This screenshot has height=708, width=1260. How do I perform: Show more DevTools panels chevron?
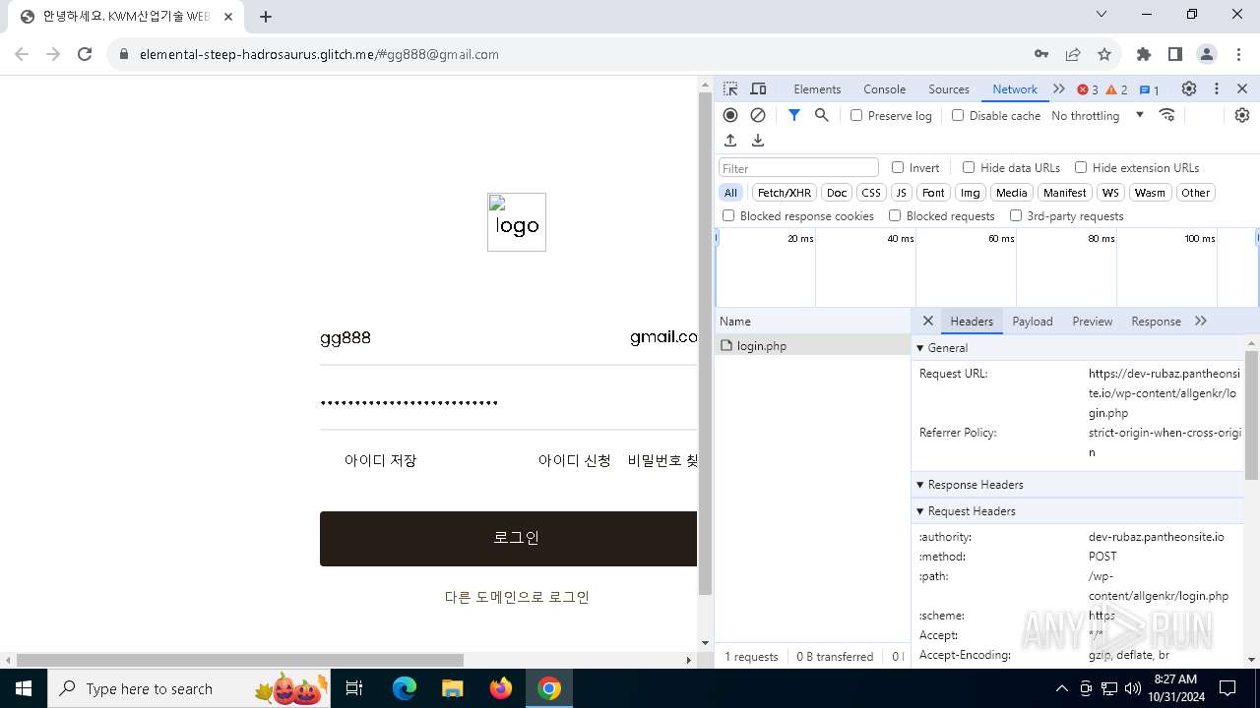pyautogui.click(x=1059, y=88)
